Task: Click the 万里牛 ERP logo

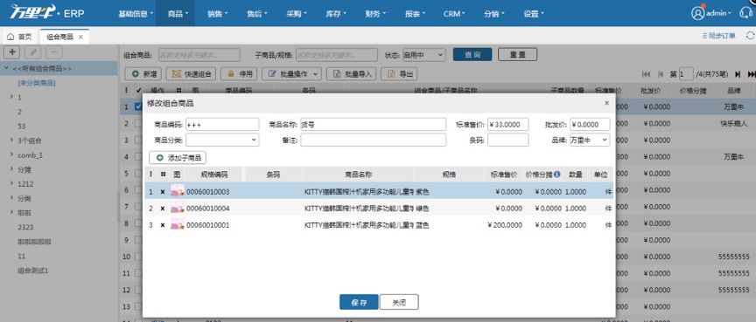Action: pos(47,12)
